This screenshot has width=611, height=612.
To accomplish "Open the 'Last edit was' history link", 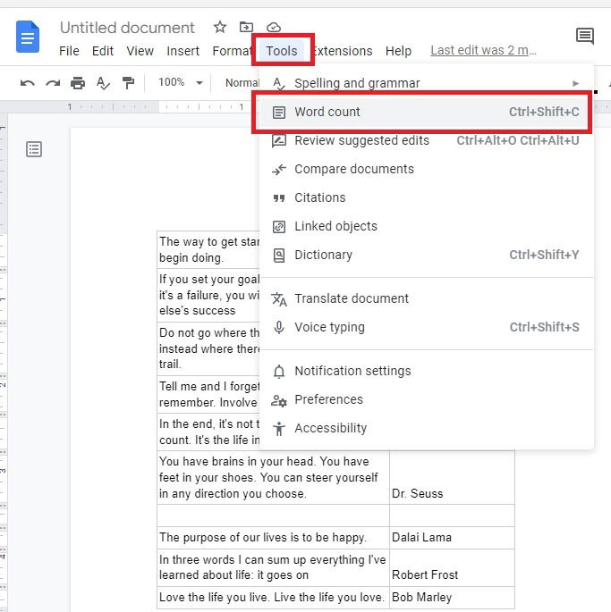I will pos(483,50).
